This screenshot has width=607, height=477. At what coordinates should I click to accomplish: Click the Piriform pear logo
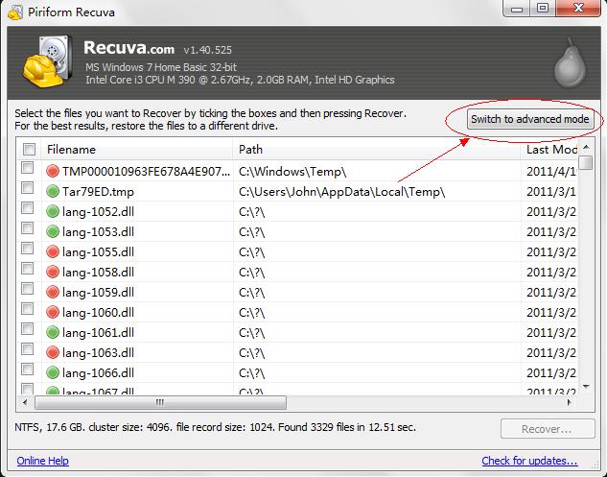[569, 62]
